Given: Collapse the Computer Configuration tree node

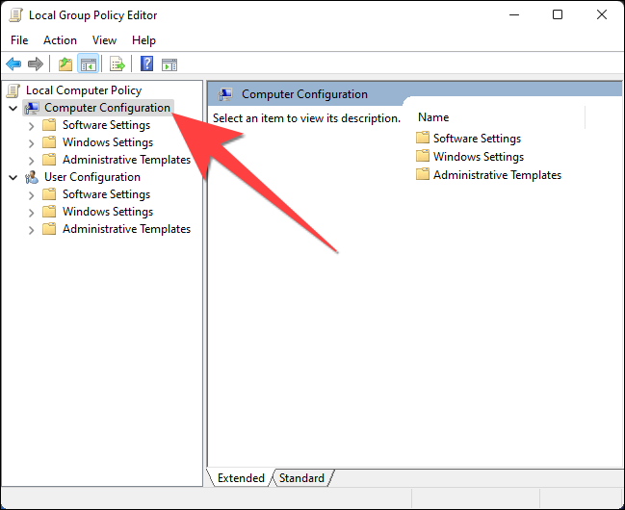Looking at the screenshot, I should (13, 109).
